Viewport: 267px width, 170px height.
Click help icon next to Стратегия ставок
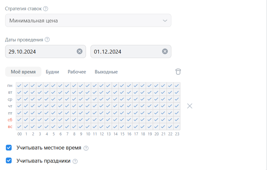[46, 9]
